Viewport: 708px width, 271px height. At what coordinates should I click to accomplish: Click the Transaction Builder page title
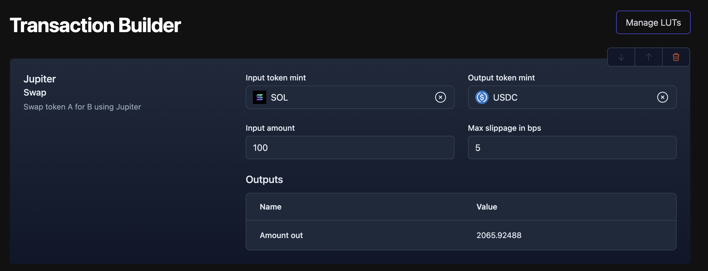(x=95, y=25)
